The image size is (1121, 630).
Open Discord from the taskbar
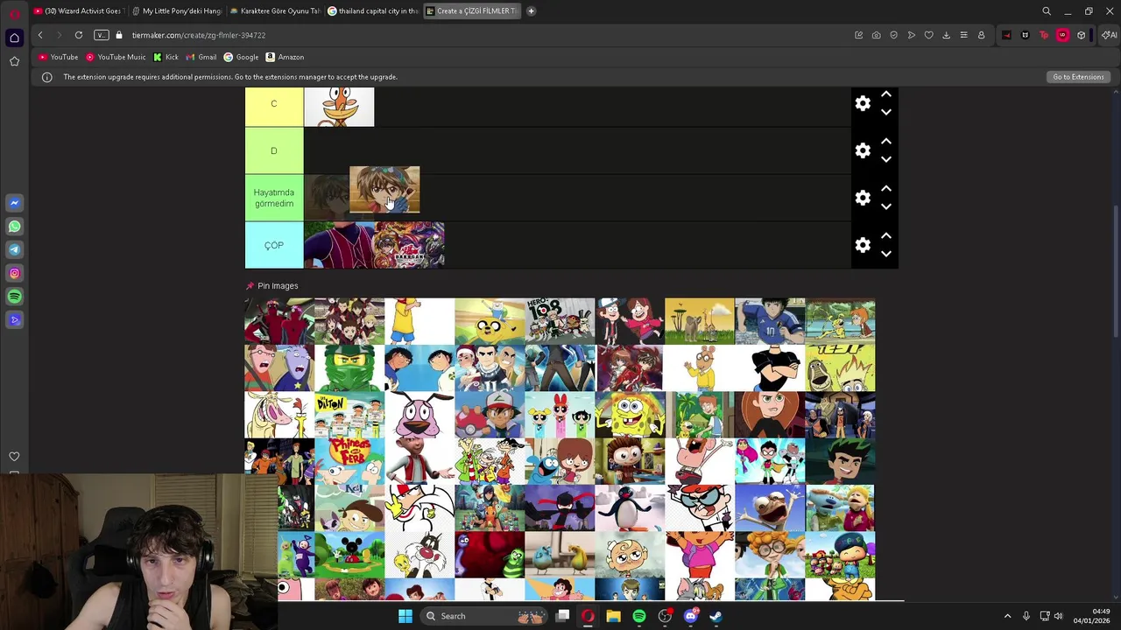click(x=690, y=616)
